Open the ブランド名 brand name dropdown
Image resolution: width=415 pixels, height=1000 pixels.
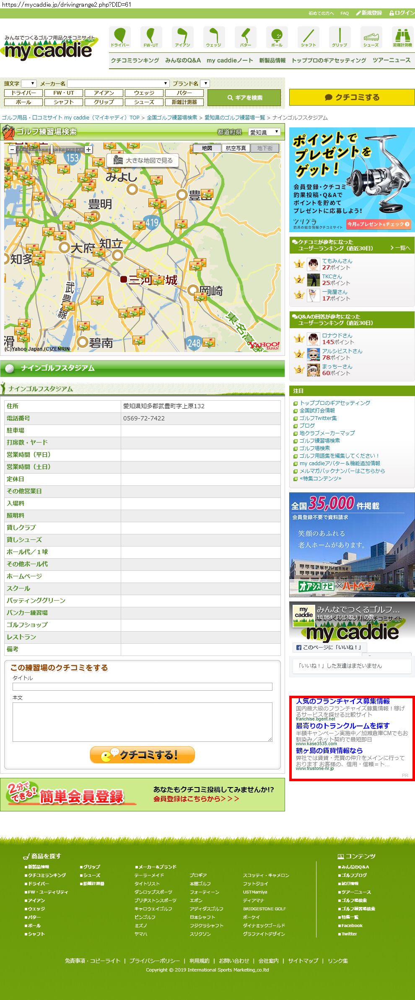(205, 83)
